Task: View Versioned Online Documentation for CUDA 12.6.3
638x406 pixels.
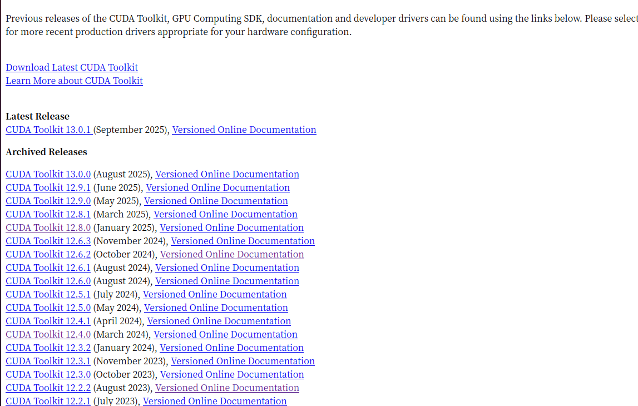Action: coord(243,241)
